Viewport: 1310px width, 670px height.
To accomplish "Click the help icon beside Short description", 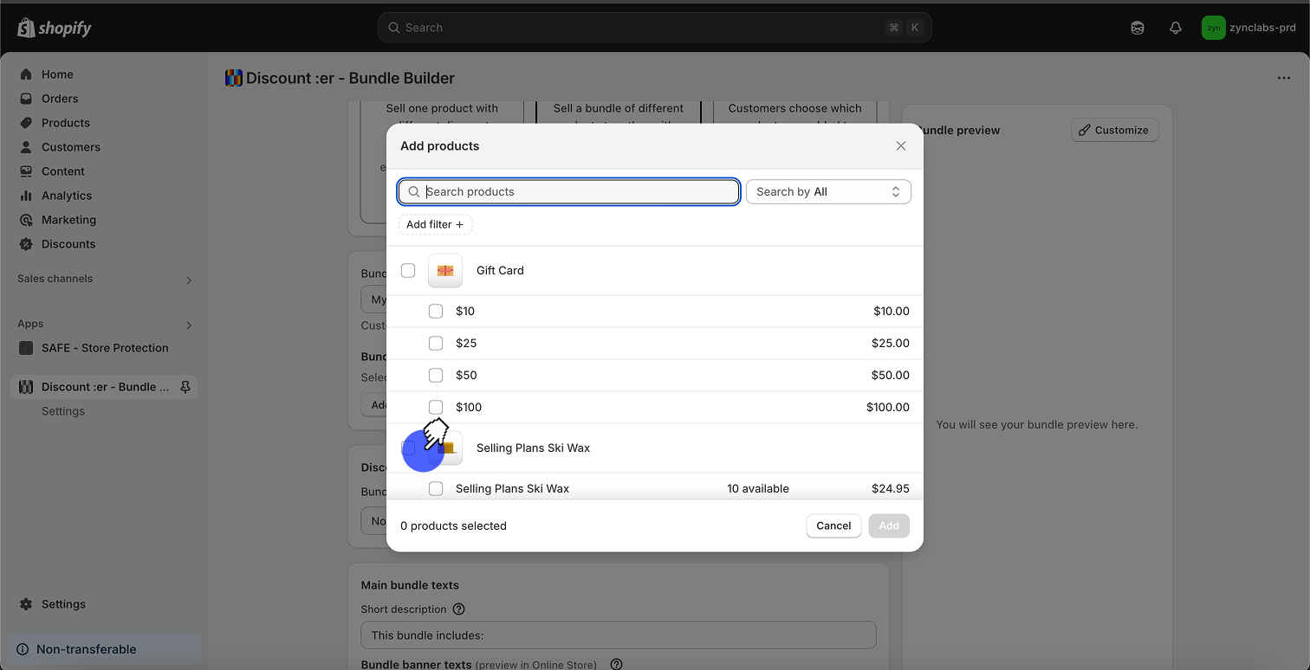I will [x=459, y=609].
